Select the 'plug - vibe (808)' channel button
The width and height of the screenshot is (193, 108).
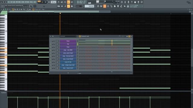(68, 50)
